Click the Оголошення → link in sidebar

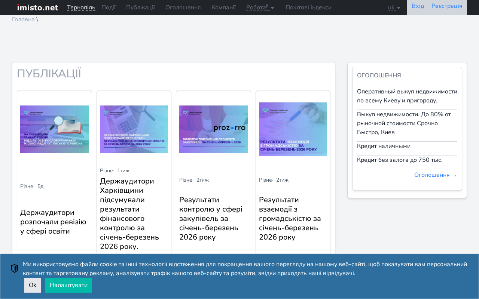[436, 175]
